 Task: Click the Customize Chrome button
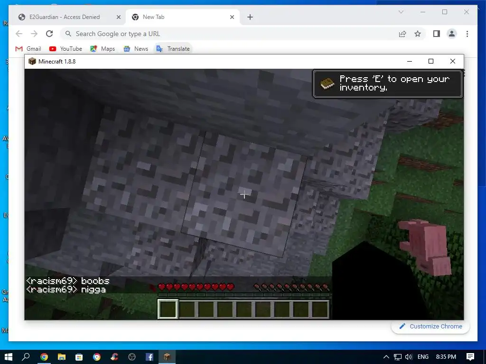pos(431,326)
